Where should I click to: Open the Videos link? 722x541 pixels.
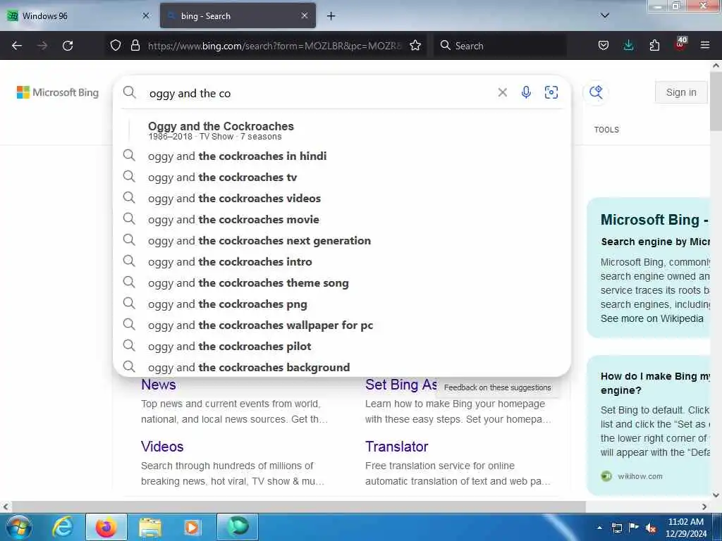(162, 447)
